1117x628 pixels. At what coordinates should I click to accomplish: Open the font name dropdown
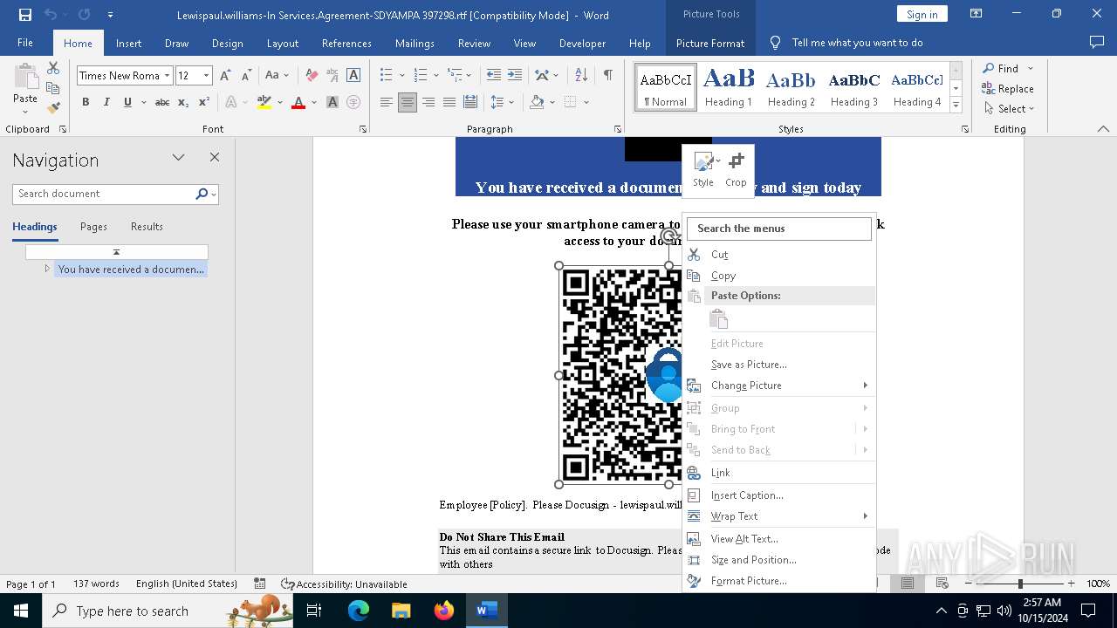(167, 76)
